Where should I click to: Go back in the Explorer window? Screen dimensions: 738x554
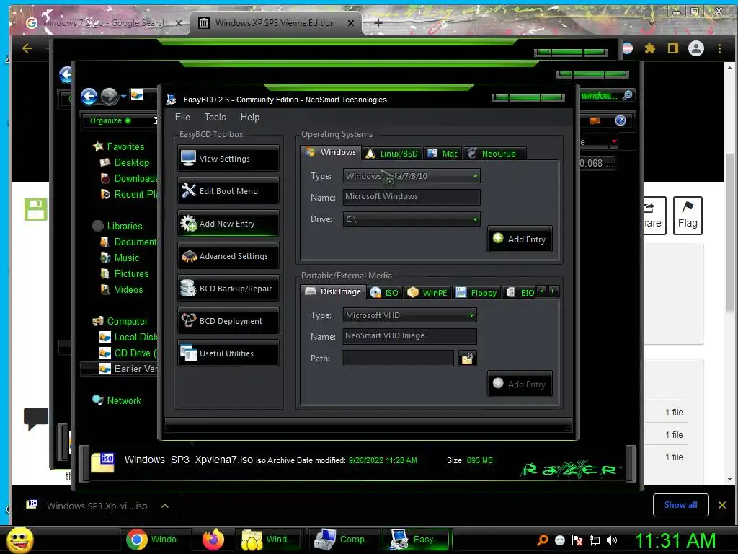click(89, 96)
